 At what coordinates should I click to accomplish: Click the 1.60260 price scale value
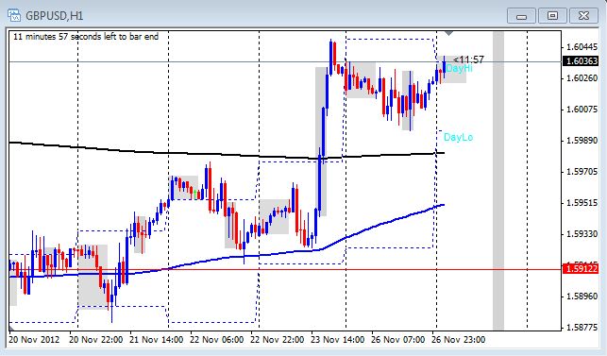pyautogui.click(x=582, y=78)
